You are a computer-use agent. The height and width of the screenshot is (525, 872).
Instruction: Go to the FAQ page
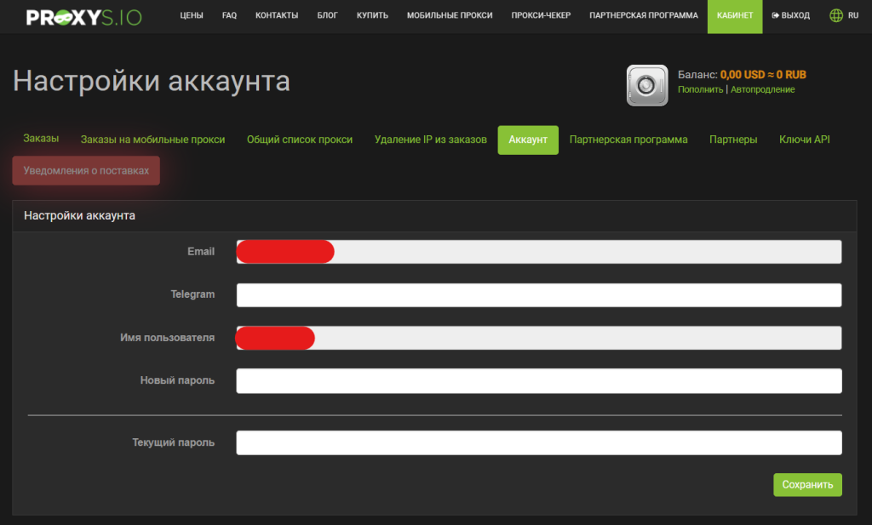229,16
